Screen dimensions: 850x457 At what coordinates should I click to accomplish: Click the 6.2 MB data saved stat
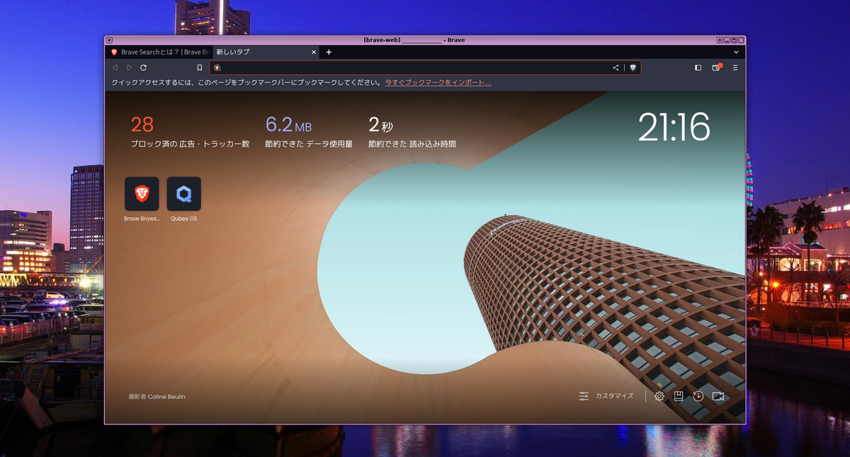288,125
